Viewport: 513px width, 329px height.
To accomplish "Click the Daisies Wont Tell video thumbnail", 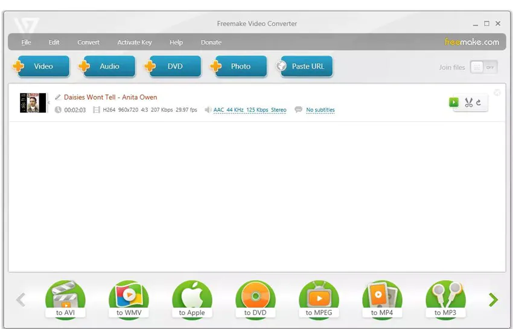I will coord(33,103).
